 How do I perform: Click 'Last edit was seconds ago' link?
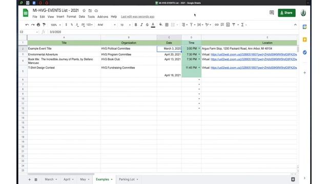(137, 17)
